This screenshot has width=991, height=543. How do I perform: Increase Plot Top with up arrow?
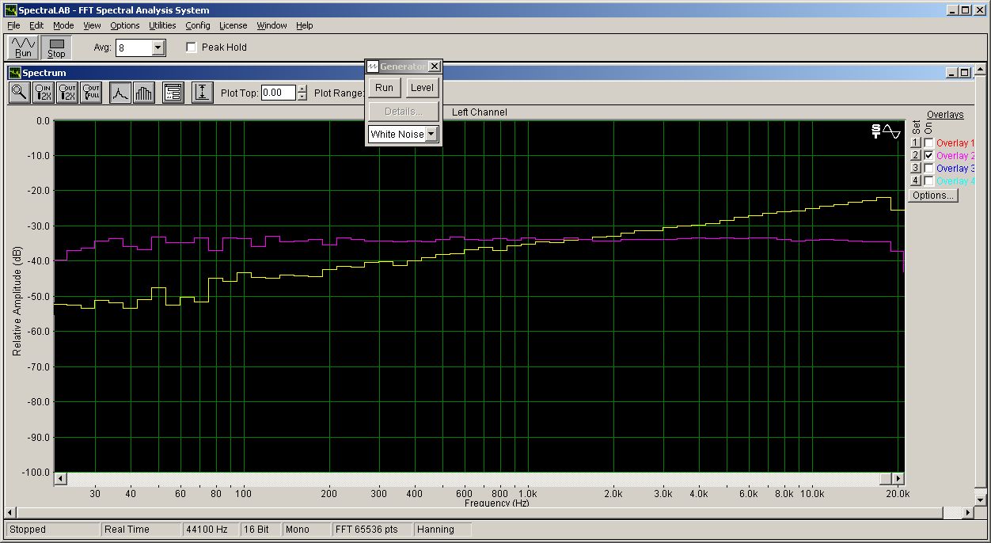point(302,89)
